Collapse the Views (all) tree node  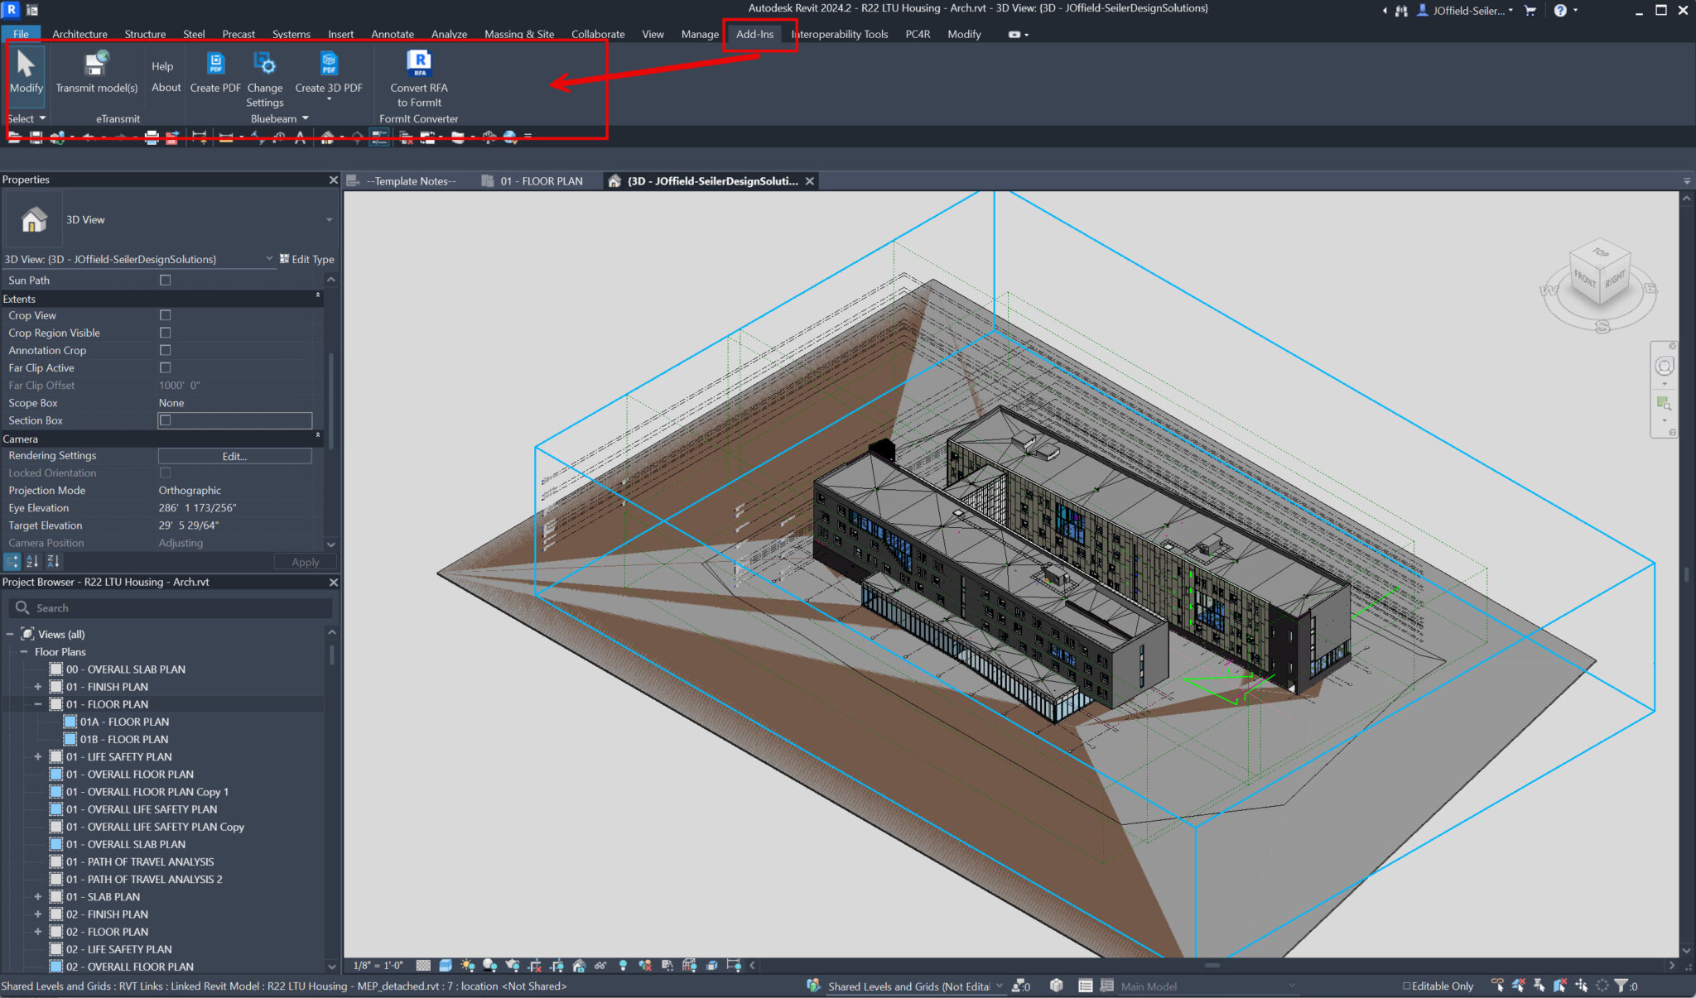coord(10,635)
